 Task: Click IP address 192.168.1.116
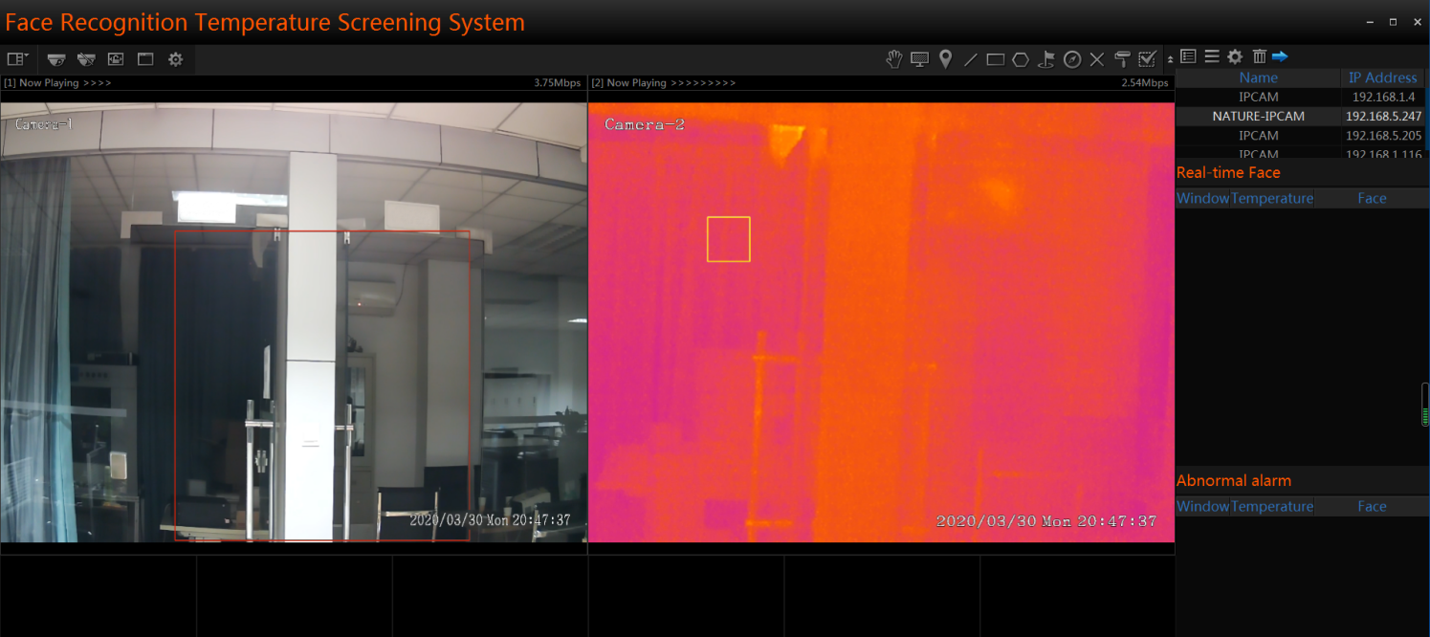tap(1383, 153)
